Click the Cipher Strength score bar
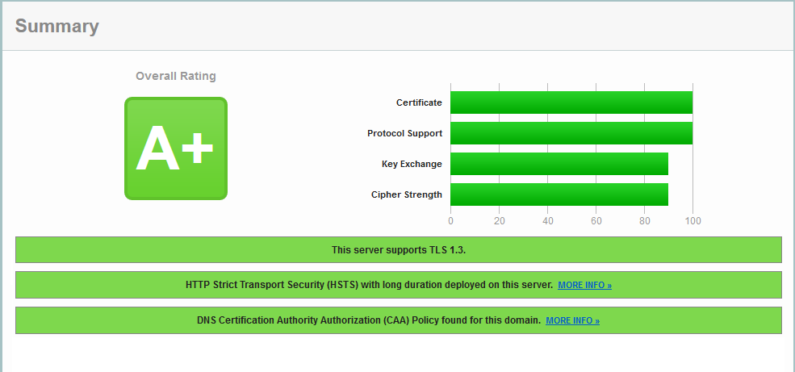This screenshot has height=372, width=795. pyautogui.click(x=559, y=194)
